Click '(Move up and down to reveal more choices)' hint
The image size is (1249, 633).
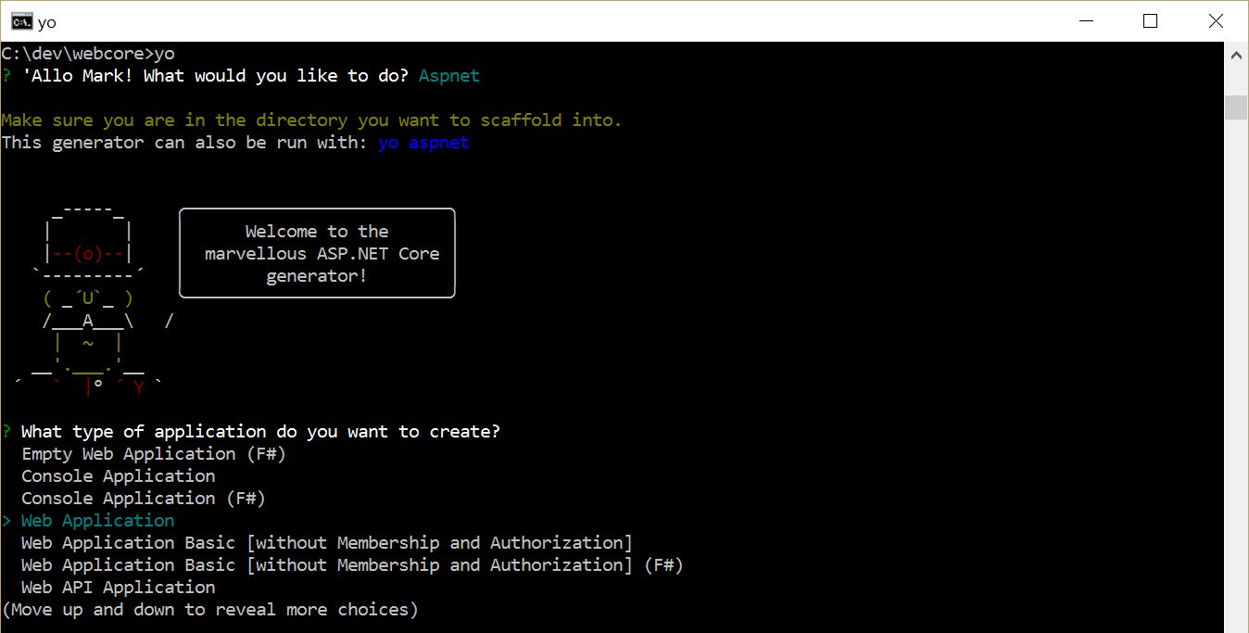pos(210,610)
